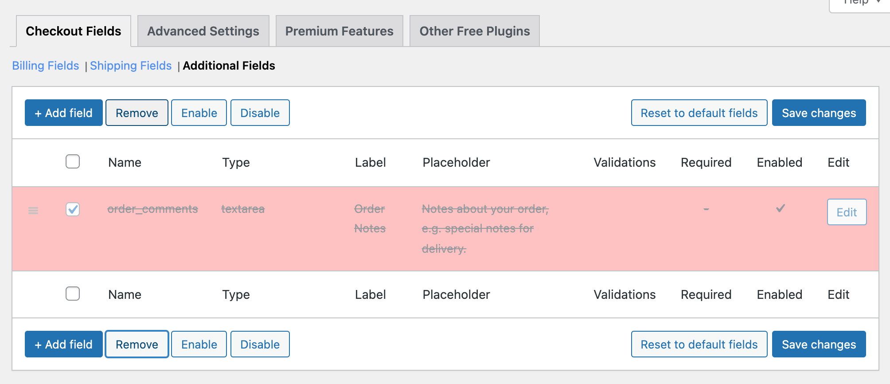Go to the Billing Fields section
The width and height of the screenshot is (890, 384).
point(46,66)
